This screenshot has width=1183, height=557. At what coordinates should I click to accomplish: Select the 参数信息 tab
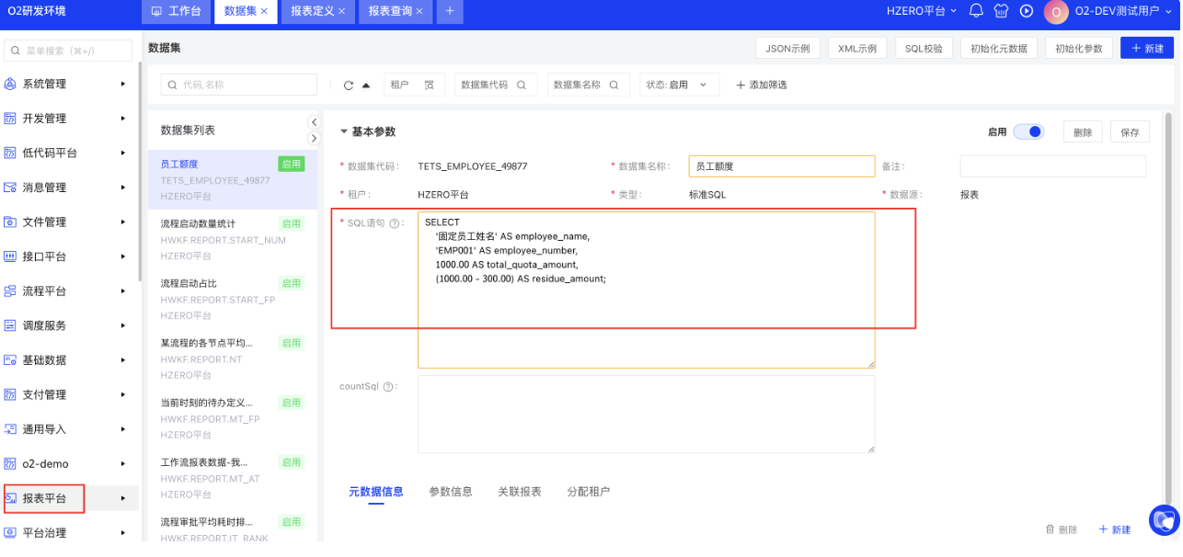coord(451,492)
